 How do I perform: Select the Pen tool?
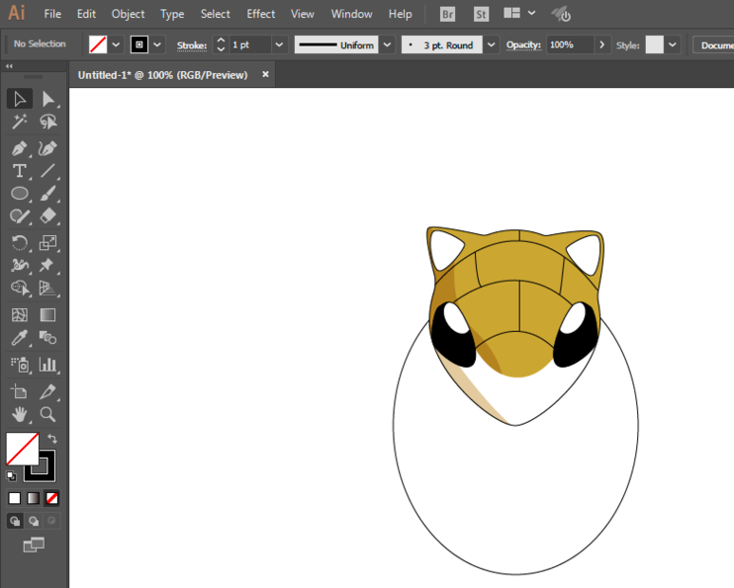click(20, 148)
